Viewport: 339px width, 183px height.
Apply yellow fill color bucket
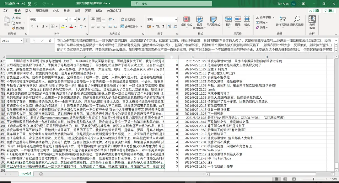(63, 26)
